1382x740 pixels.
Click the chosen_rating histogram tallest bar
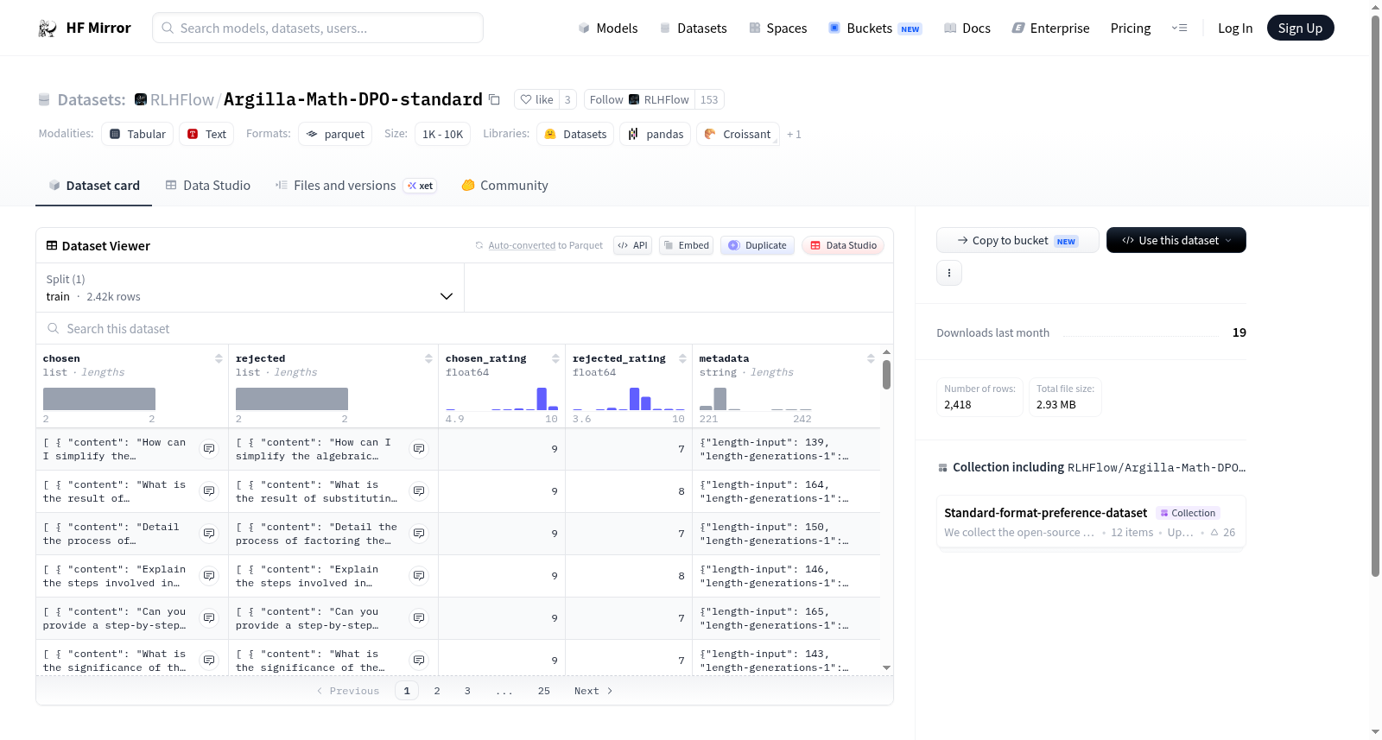pyautogui.click(x=542, y=398)
